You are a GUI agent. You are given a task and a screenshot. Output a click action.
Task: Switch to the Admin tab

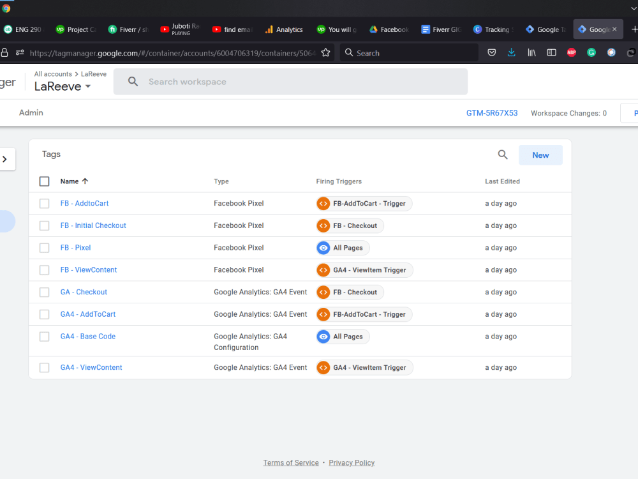pos(31,112)
